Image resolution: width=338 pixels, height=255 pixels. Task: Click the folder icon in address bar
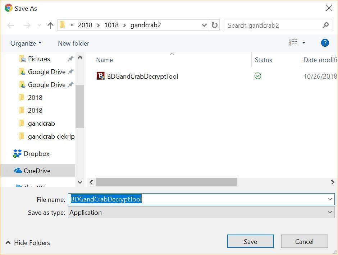point(63,25)
